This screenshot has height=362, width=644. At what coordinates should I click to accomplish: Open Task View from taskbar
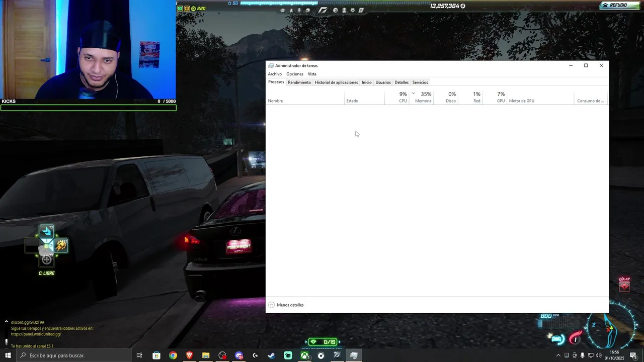tap(139, 355)
